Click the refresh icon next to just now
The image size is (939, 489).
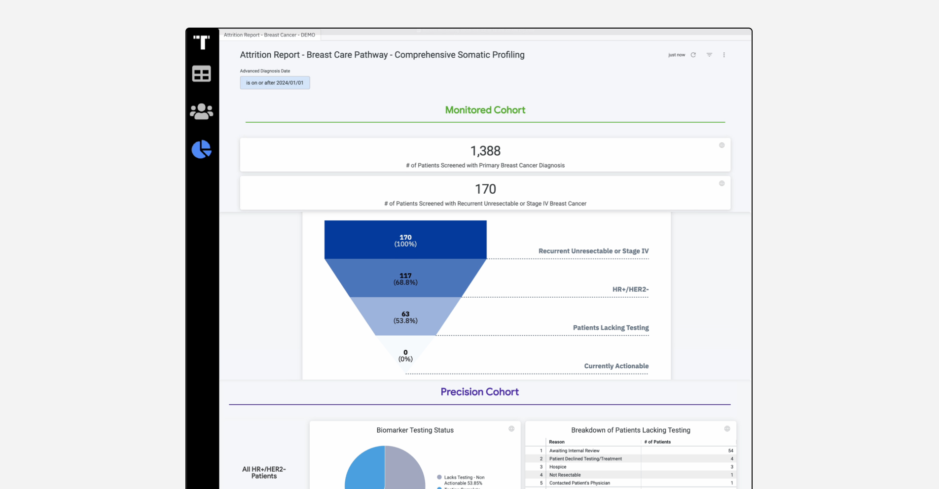pyautogui.click(x=693, y=55)
